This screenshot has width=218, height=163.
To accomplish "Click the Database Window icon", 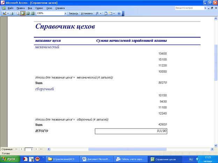I will coord(106,14).
